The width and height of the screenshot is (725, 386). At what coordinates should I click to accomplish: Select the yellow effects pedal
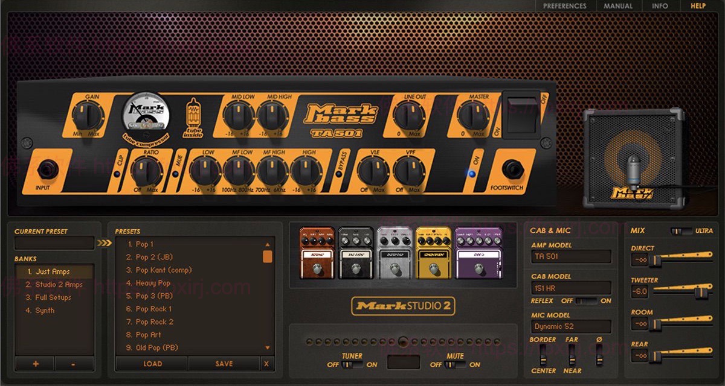[433, 253]
